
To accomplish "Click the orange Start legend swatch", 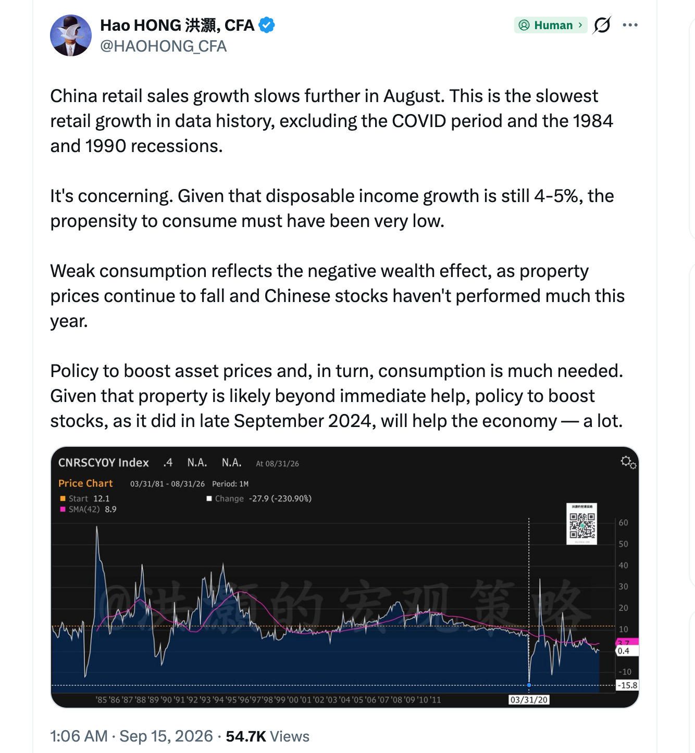I will click(63, 498).
